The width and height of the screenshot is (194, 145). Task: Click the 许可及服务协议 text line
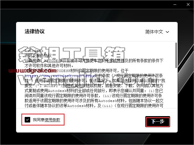click(x=38, y=56)
